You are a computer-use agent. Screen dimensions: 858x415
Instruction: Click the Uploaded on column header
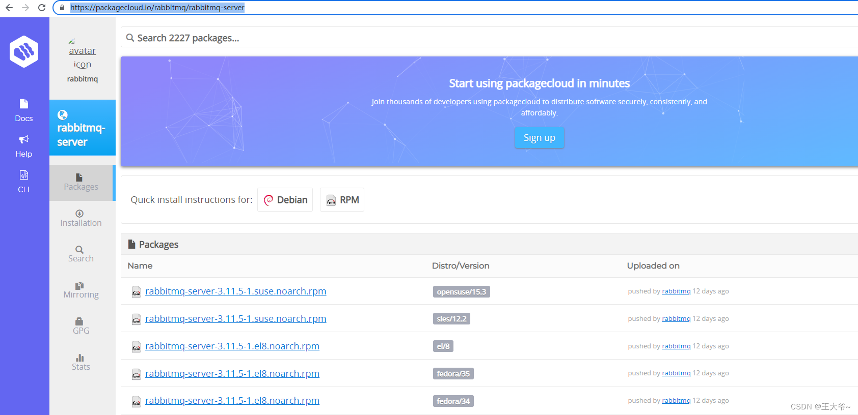click(653, 265)
